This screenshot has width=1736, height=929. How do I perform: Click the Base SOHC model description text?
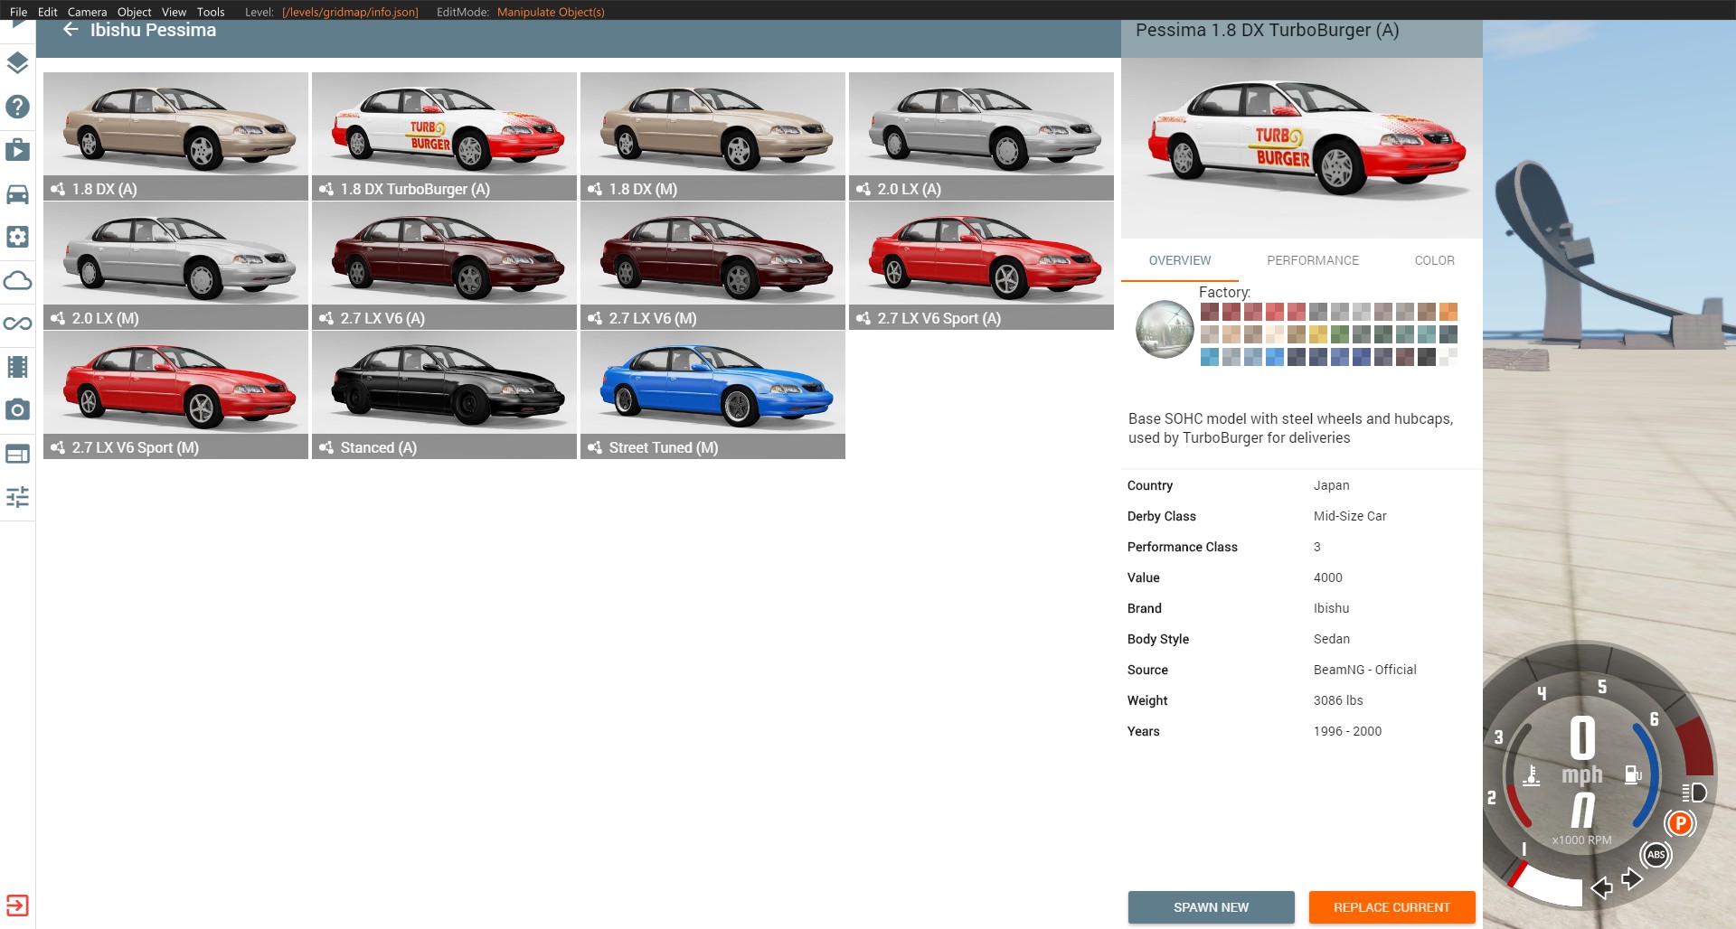(x=1291, y=428)
